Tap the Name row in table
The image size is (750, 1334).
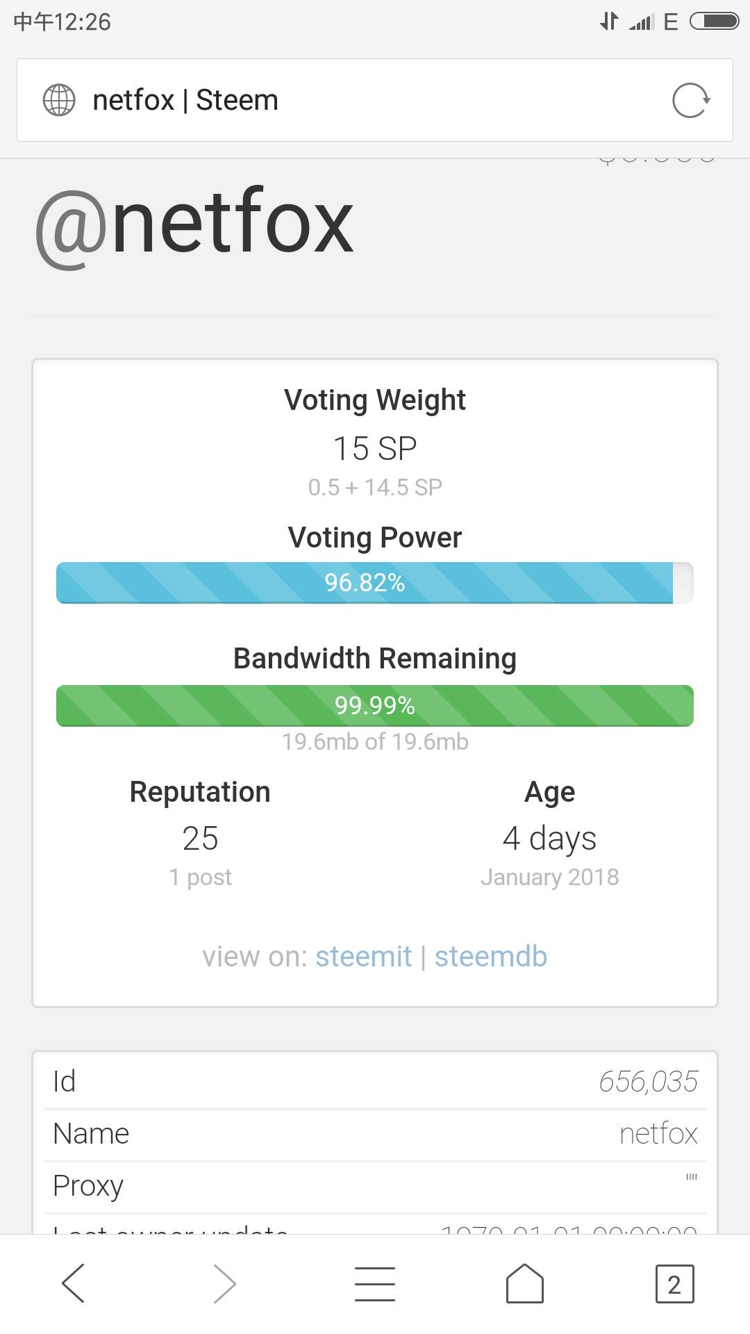tap(375, 1134)
